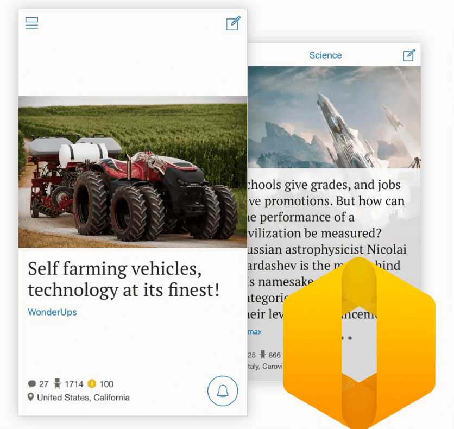Click the large yellow hexagon logo
The height and width of the screenshot is (429, 454).
coord(359,343)
